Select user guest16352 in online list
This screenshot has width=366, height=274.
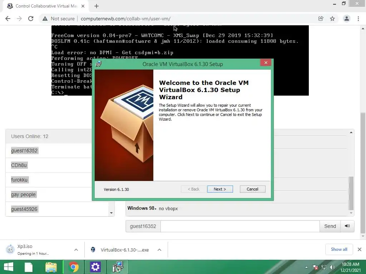(24, 151)
